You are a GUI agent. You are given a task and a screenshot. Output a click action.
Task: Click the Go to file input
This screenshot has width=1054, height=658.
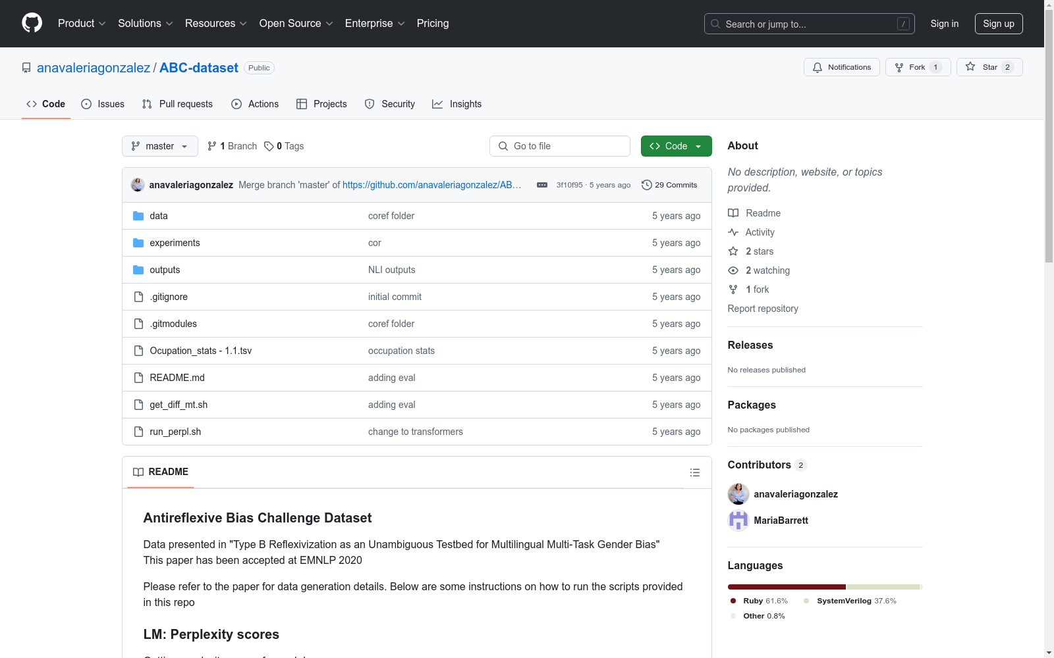560,146
